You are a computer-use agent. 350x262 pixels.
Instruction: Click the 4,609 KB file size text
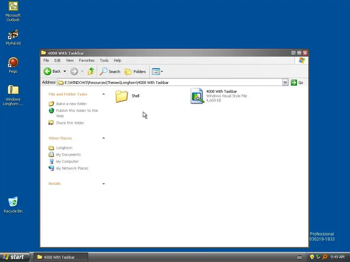pos(213,100)
